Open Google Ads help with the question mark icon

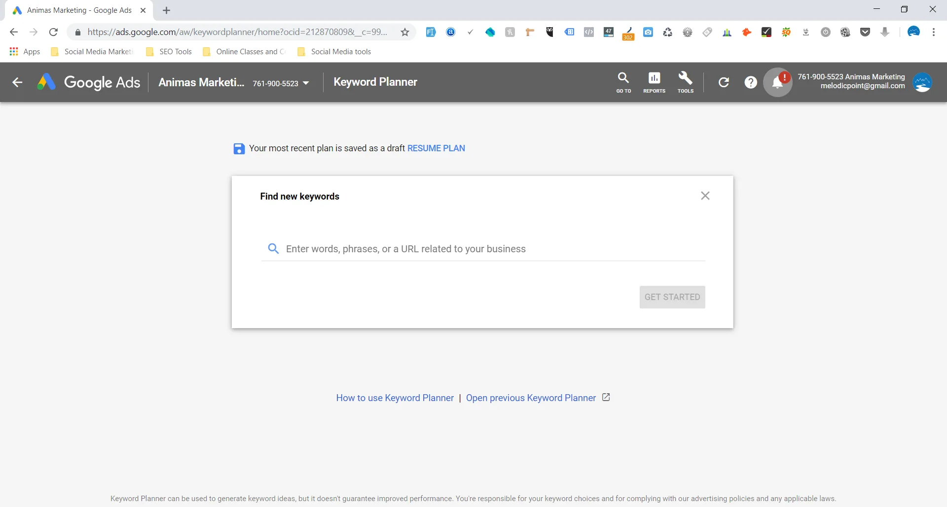[x=750, y=82]
